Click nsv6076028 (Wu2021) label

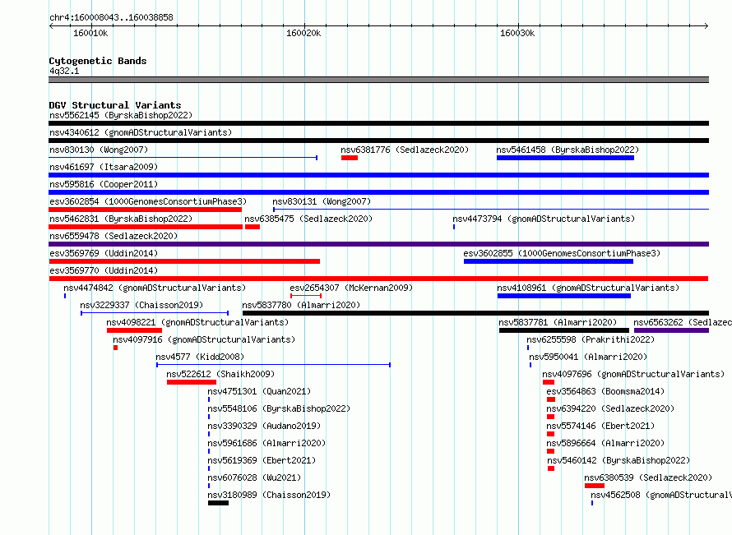coord(254,477)
